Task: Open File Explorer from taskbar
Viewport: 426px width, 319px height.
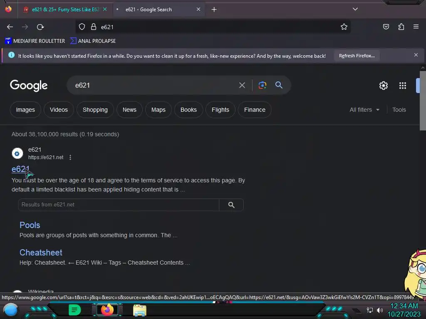Action: pos(140,311)
